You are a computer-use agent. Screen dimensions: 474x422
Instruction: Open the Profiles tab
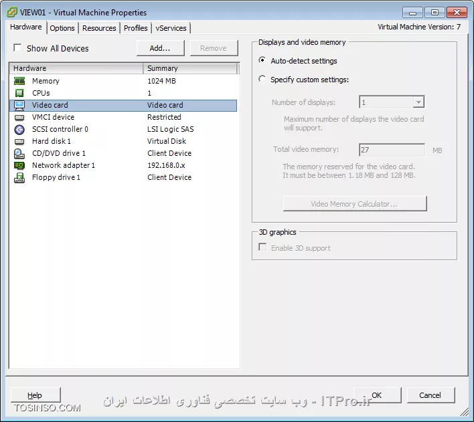pyautogui.click(x=135, y=28)
